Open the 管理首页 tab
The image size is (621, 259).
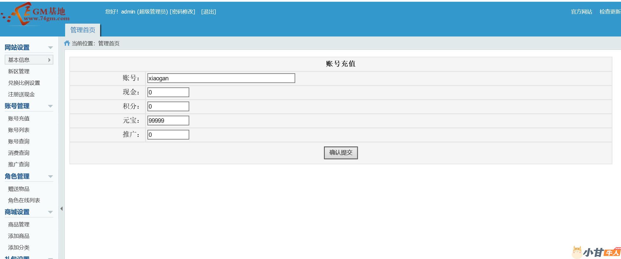pos(83,30)
